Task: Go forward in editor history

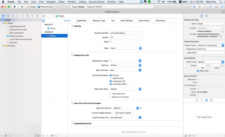Action: tap(52, 16)
